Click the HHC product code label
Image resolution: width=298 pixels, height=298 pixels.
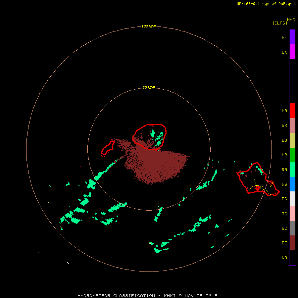(x=291, y=20)
